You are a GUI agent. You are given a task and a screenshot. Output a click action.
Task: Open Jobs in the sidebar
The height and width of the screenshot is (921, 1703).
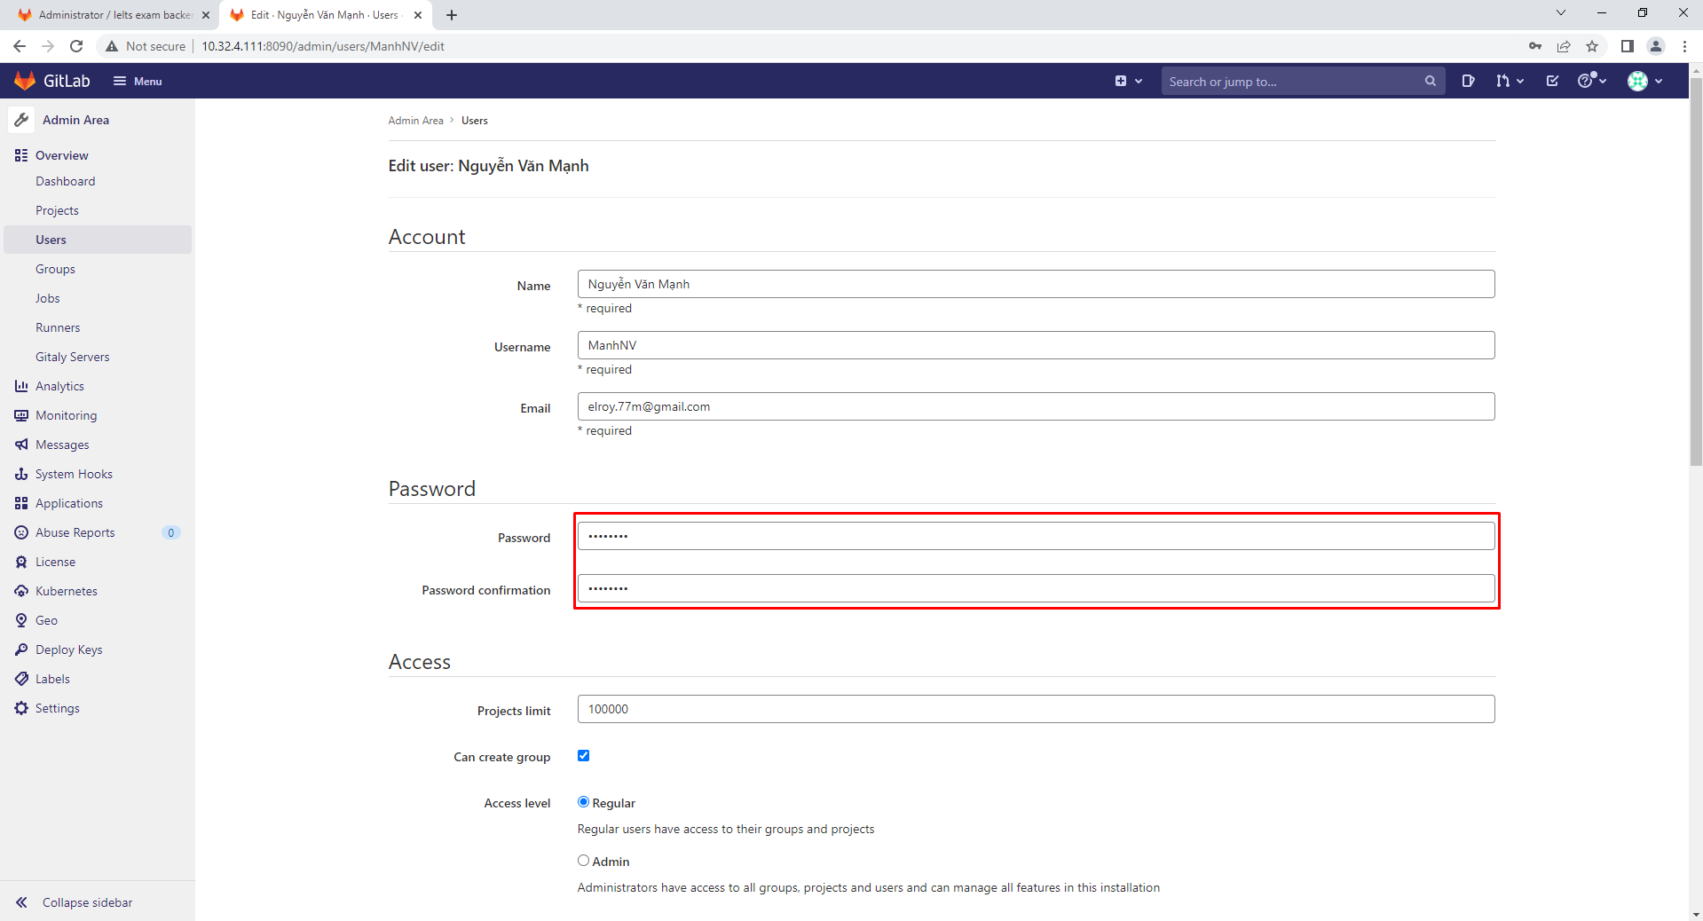point(48,298)
